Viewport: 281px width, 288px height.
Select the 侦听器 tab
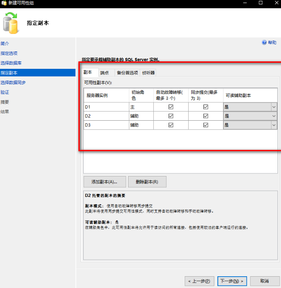pos(148,73)
